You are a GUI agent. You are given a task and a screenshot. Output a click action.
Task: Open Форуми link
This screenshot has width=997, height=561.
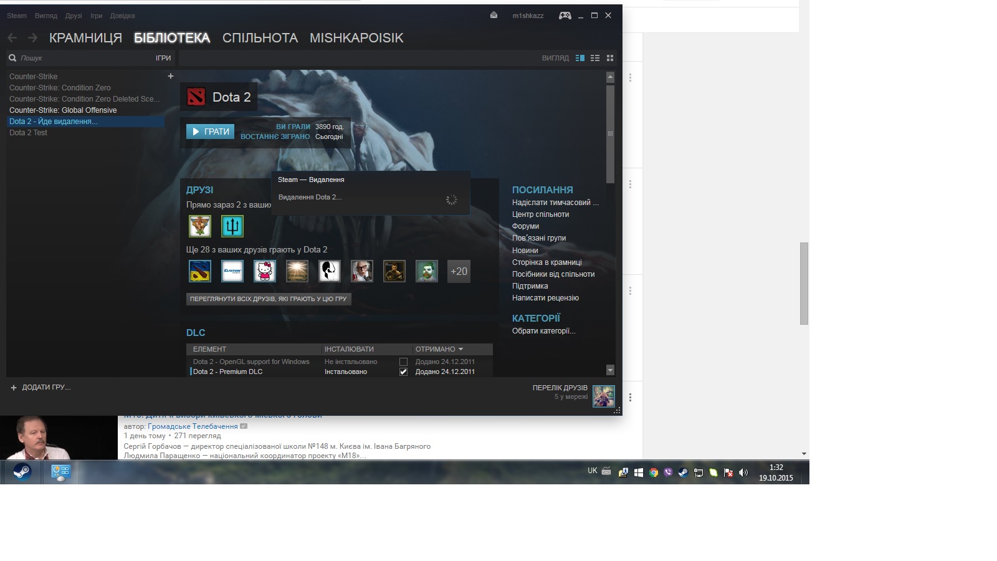point(525,226)
